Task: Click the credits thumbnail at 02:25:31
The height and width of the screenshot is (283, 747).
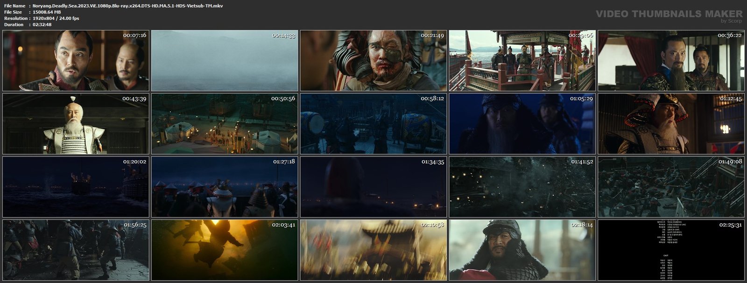Action: (671, 250)
